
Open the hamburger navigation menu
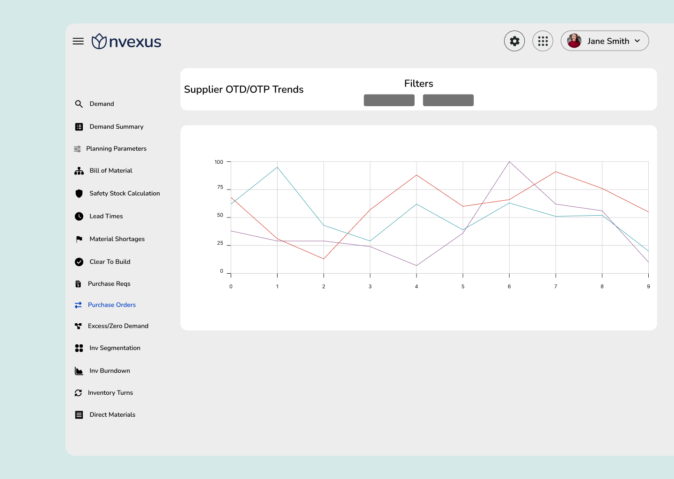tap(78, 42)
